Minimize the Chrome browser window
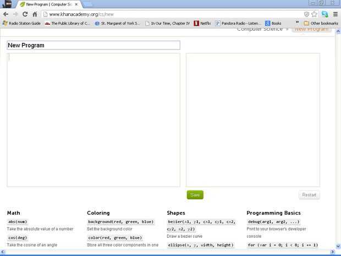 click(x=313, y=3)
